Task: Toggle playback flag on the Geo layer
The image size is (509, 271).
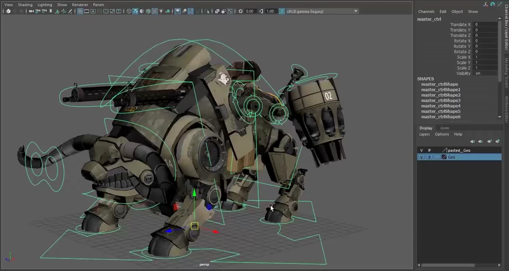Action: coord(429,157)
